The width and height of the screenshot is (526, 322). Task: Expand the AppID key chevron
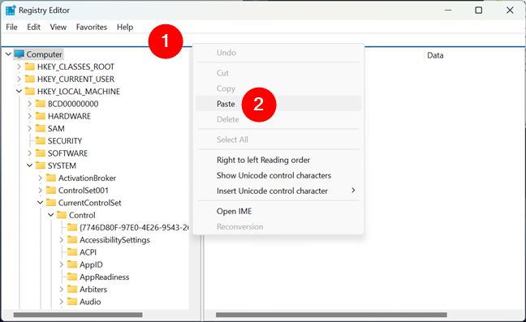coord(62,264)
